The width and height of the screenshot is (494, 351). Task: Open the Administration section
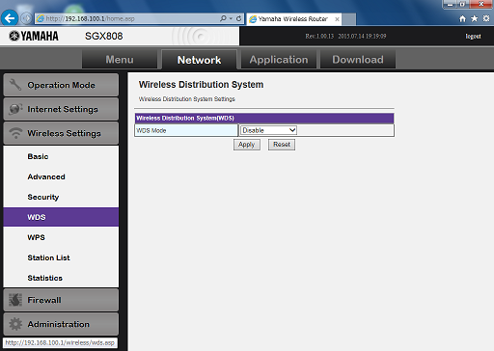coord(61,324)
